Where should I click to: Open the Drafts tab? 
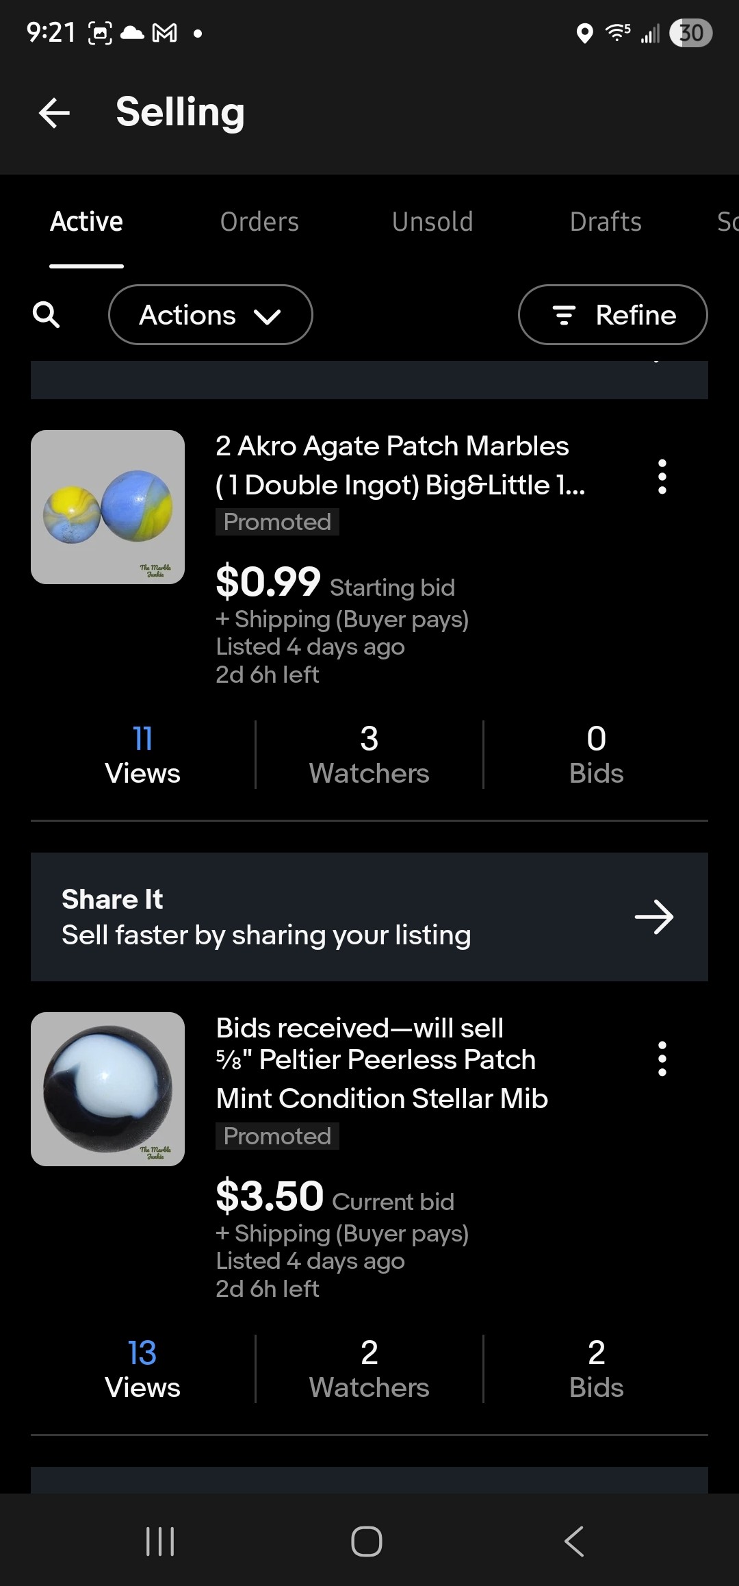(x=606, y=222)
